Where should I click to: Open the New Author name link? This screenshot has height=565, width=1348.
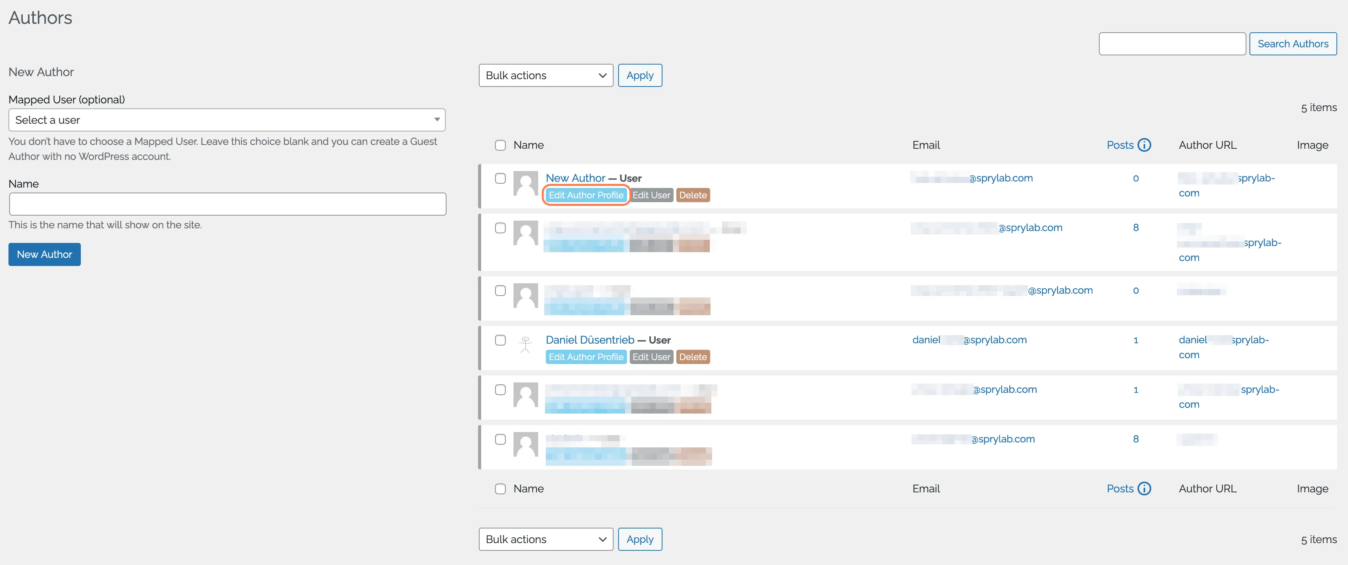(575, 178)
